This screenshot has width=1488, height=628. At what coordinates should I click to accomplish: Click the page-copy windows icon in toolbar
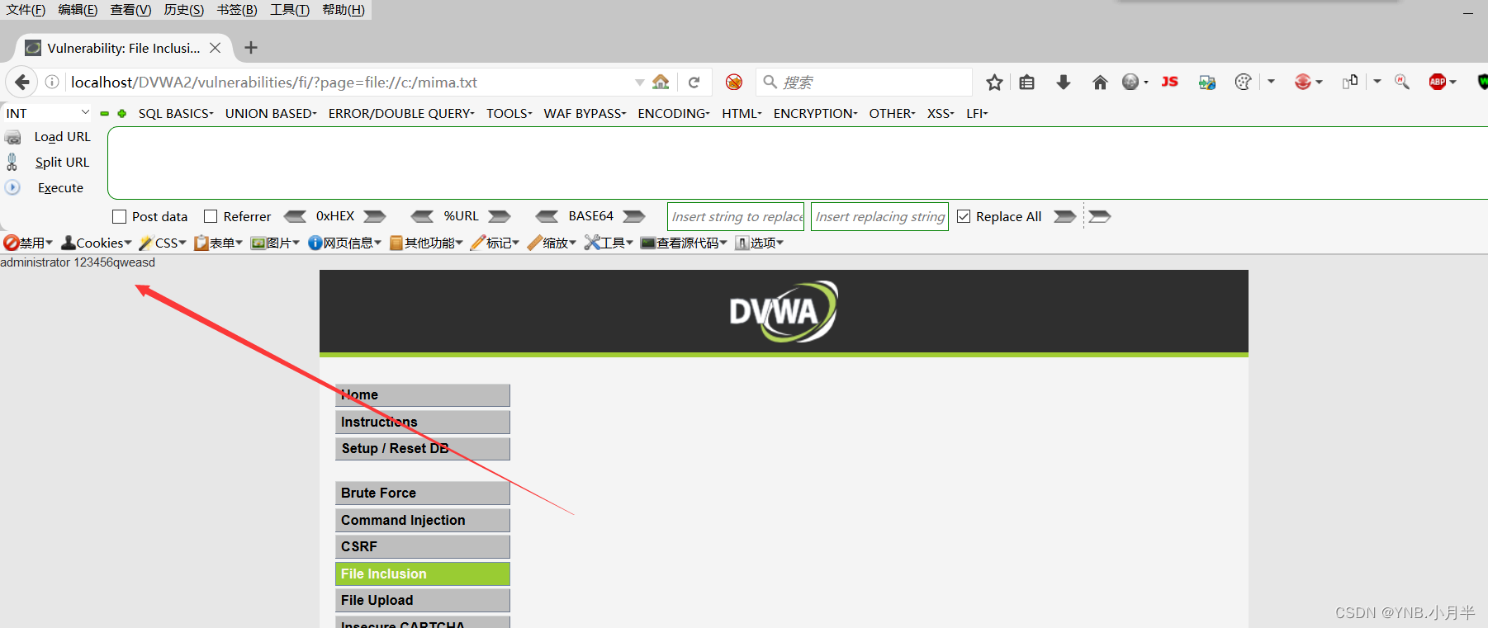click(1350, 82)
